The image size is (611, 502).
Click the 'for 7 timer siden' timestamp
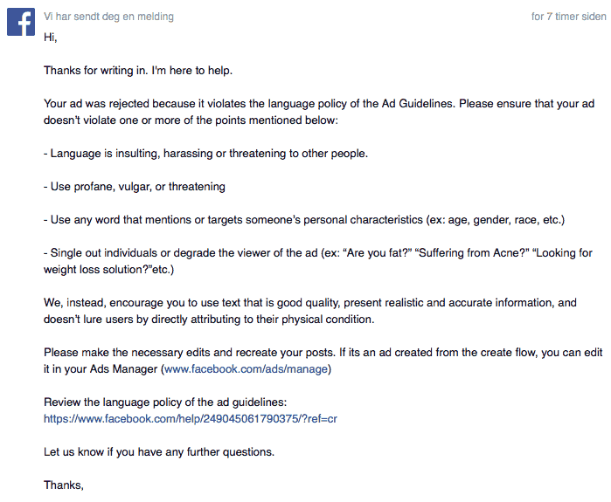tap(566, 17)
